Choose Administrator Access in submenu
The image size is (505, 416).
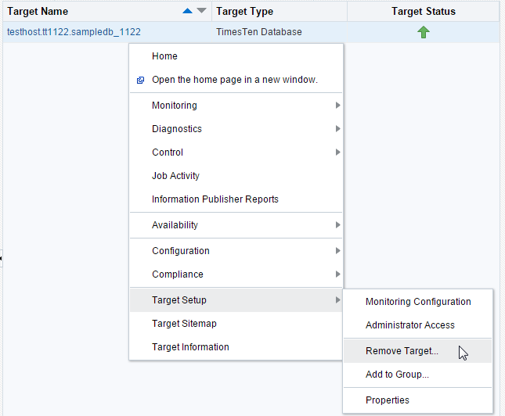click(418, 325)
